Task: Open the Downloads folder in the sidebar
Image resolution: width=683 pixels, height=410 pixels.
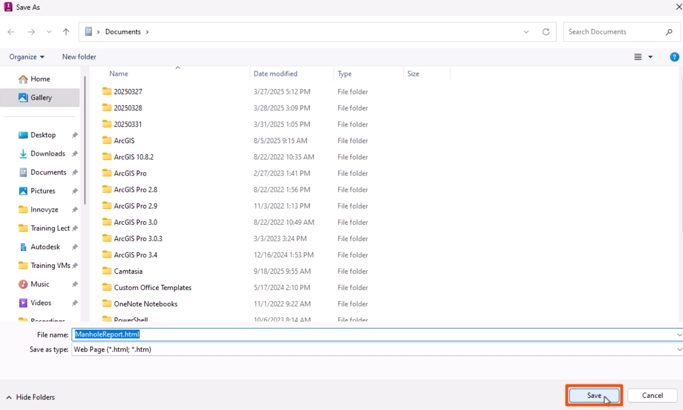Action: 47,153
